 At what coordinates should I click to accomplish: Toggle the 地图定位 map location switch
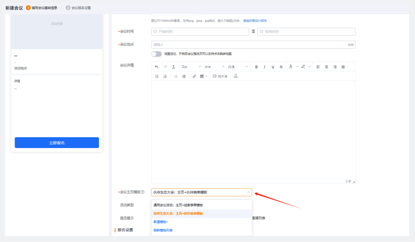coord(156,54)
